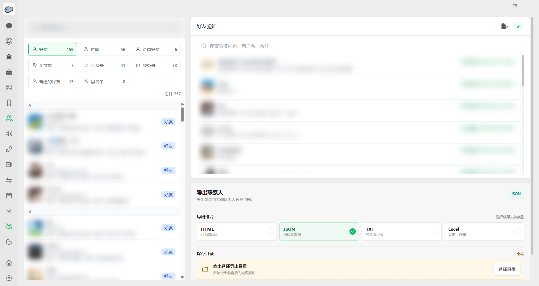
Task: Open the speaker audio sidebar icon
Action: (9, 134)
